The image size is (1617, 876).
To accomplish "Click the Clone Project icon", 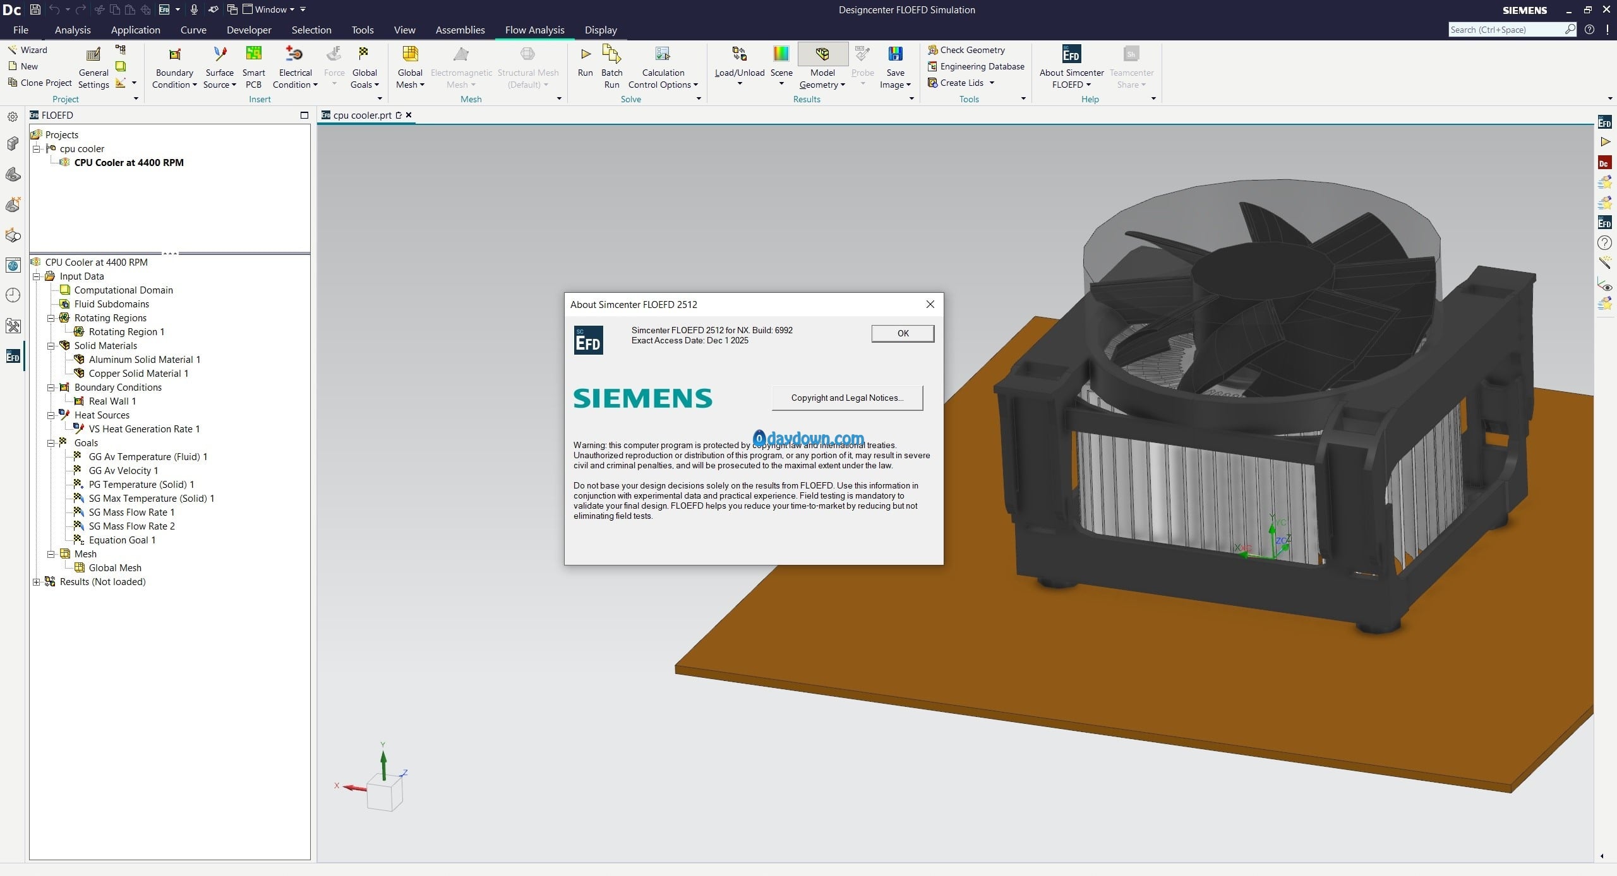I will [13, 83].
